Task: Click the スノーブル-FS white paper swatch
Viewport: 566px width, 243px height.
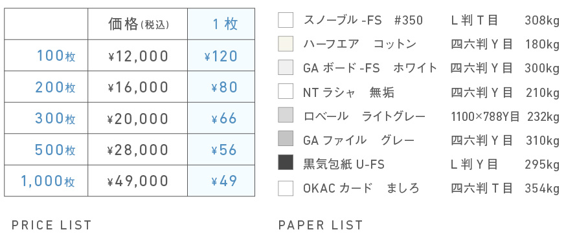Action: (x=286, y=20)
